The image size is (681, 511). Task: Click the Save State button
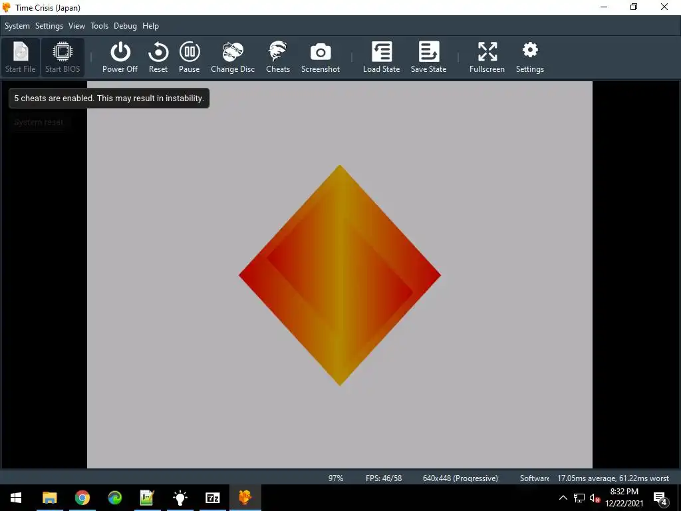coord(429,57)
